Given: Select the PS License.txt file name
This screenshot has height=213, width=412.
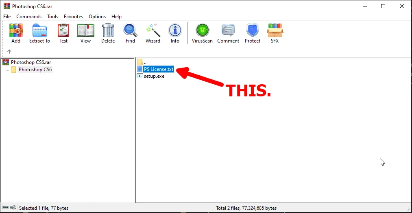Looking at the screenshot, I should pos(159,69).
